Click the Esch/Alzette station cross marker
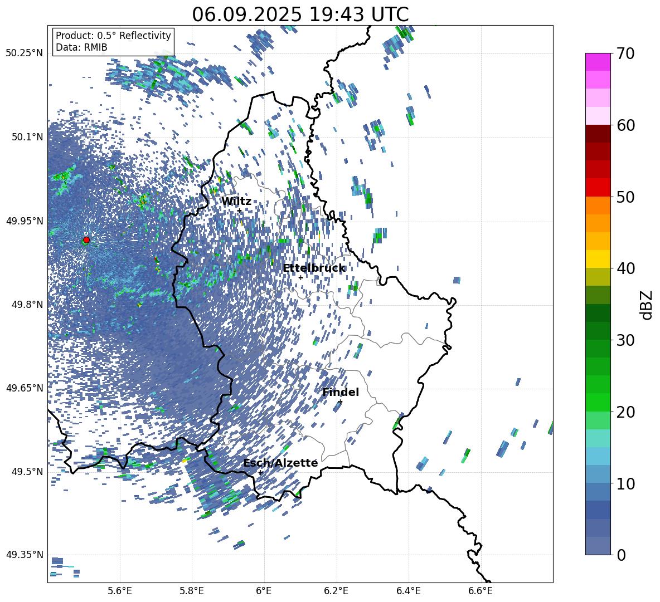The height and width of the screenshot is (602, 660). [x=260, y=472]
